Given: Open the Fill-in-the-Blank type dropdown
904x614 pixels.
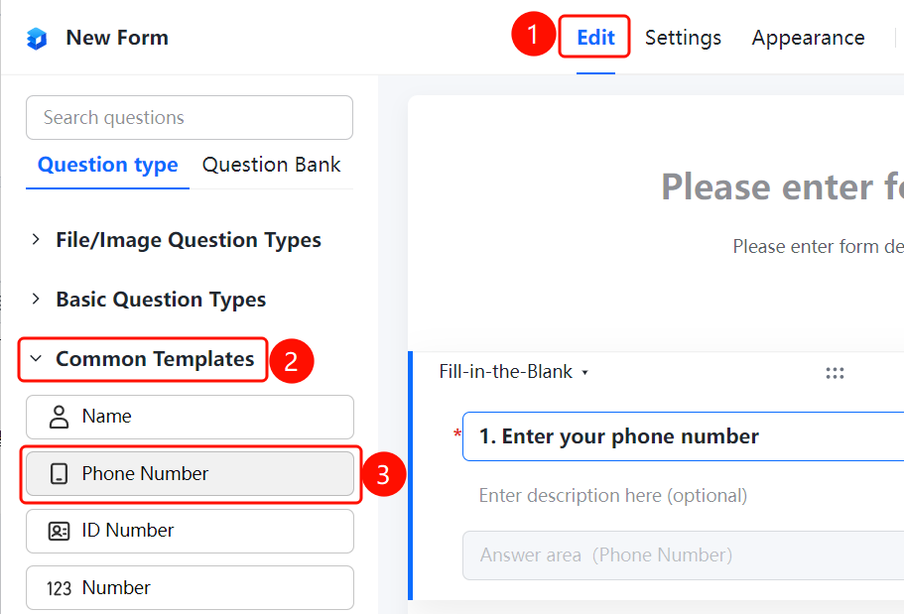Looking at the screenshot, I should pyautogui.click(x=514, y=372).
